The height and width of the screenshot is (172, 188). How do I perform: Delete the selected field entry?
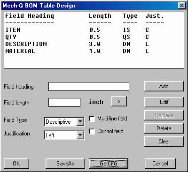click(164, 128)
